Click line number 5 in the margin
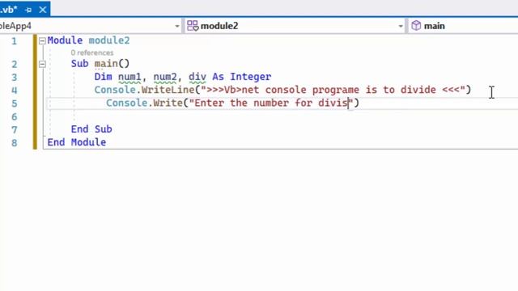Viewport: 518px width, 291px height. [x=15, y=103]
